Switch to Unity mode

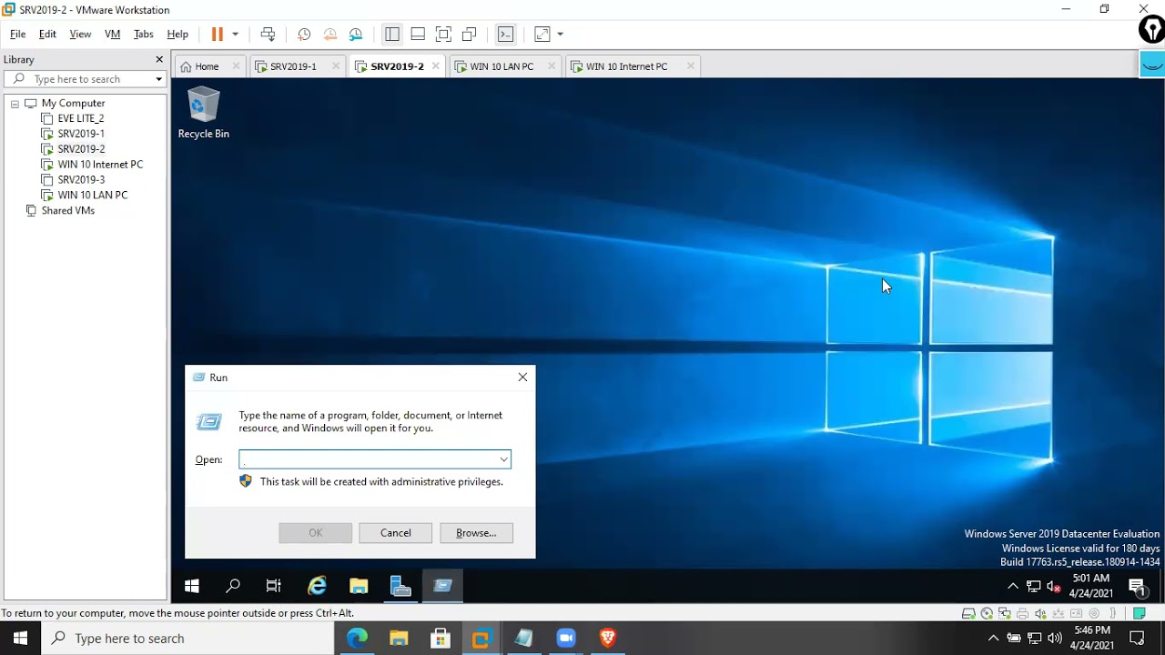[470, 35]
